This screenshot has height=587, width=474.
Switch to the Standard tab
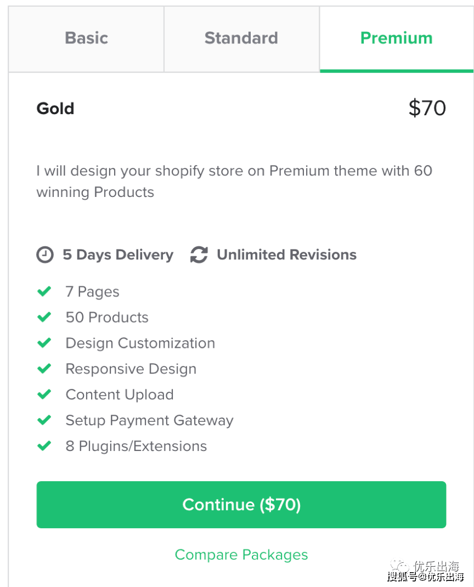[x=241, y=38]
